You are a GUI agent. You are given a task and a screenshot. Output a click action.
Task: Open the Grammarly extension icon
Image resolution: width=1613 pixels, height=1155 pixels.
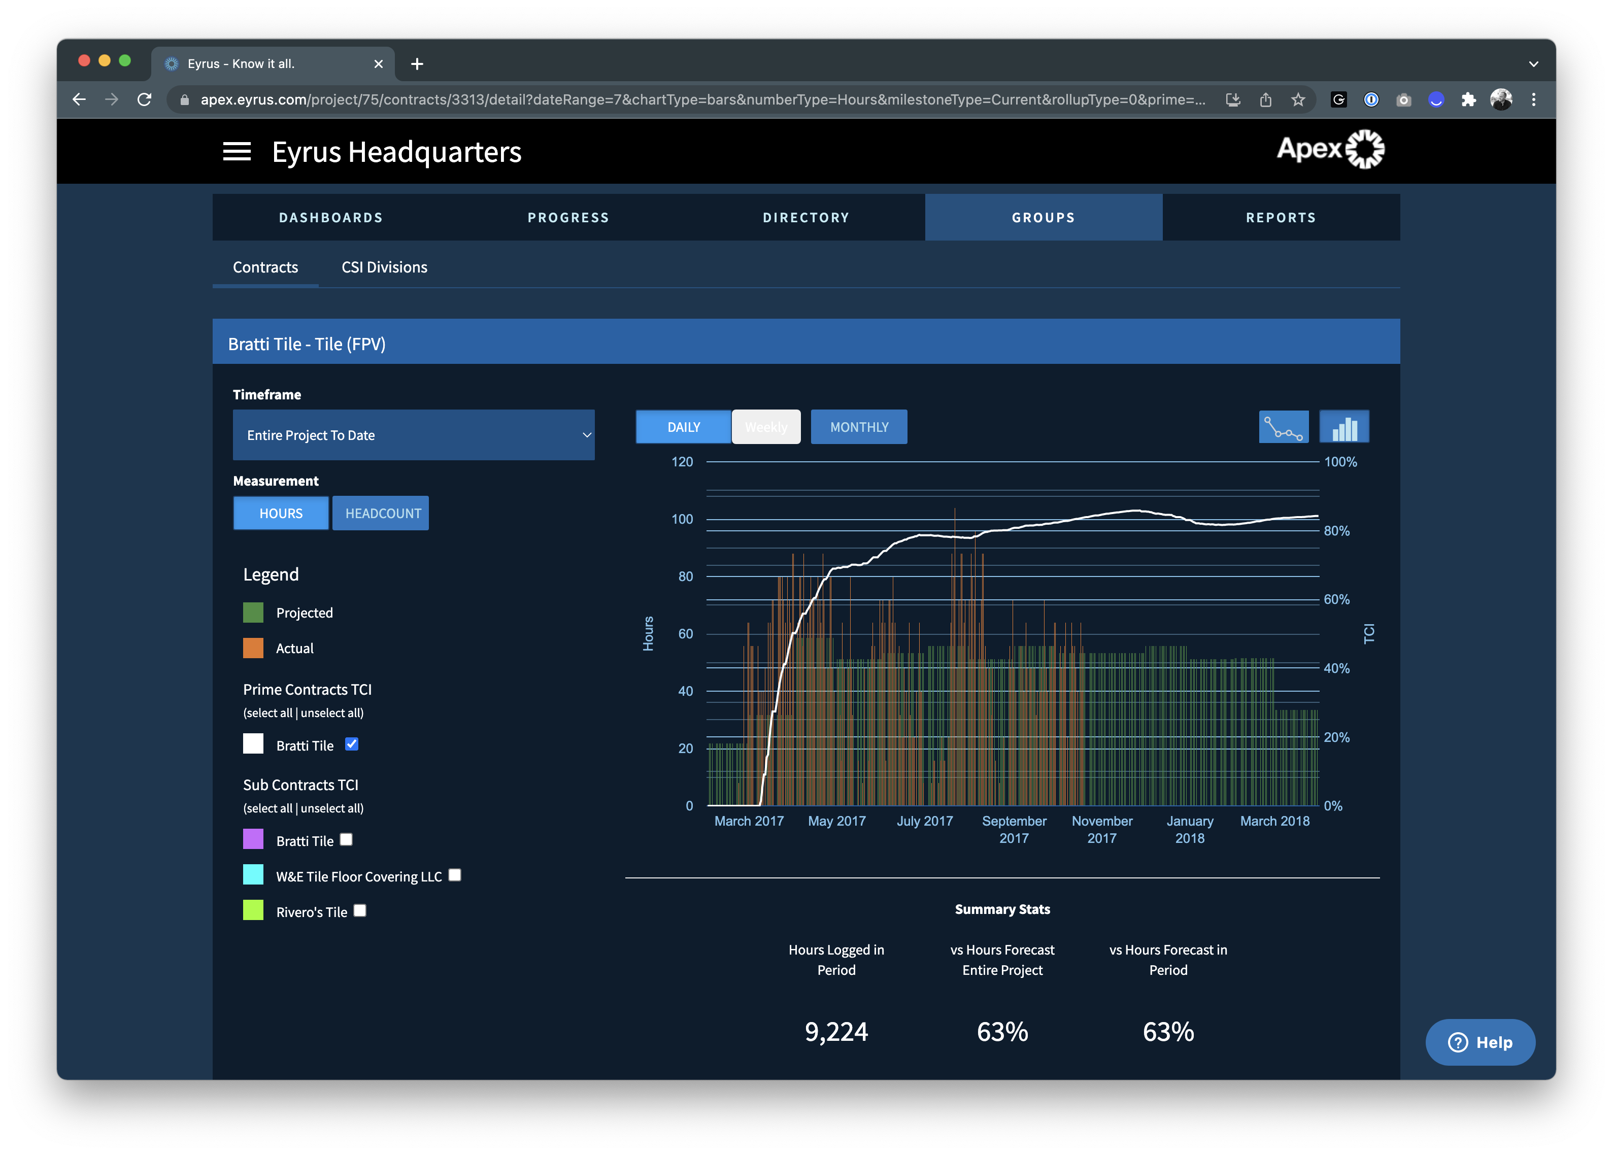point(1338,99)
